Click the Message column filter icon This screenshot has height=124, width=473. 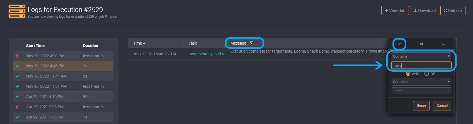pyautogui.click(x=251, y=43)
